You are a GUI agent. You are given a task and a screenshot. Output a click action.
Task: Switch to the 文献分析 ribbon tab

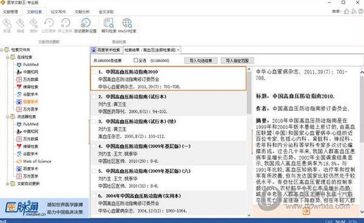(82, 12)
